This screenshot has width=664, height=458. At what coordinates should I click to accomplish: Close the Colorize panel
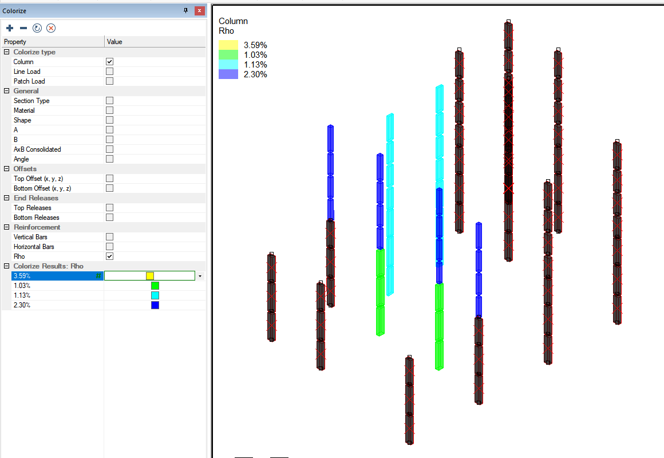pyautogui.click(x=199, y=11)
